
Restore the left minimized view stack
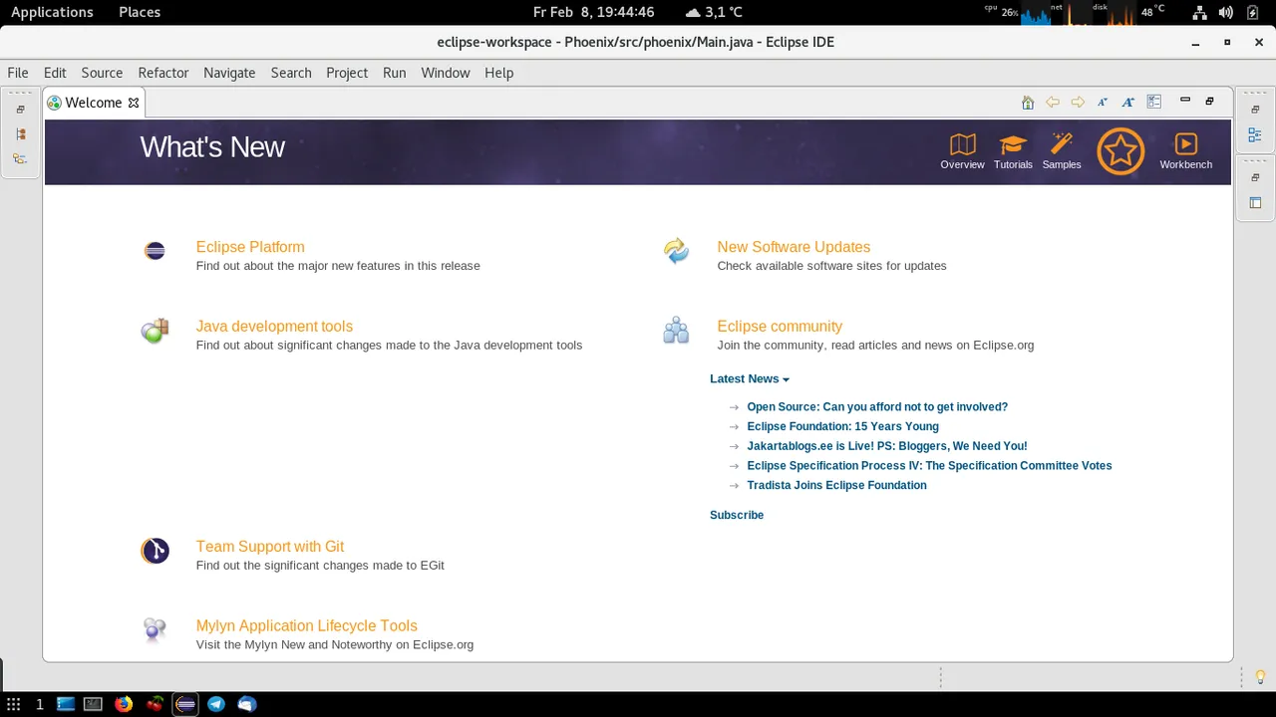(20, 110)
